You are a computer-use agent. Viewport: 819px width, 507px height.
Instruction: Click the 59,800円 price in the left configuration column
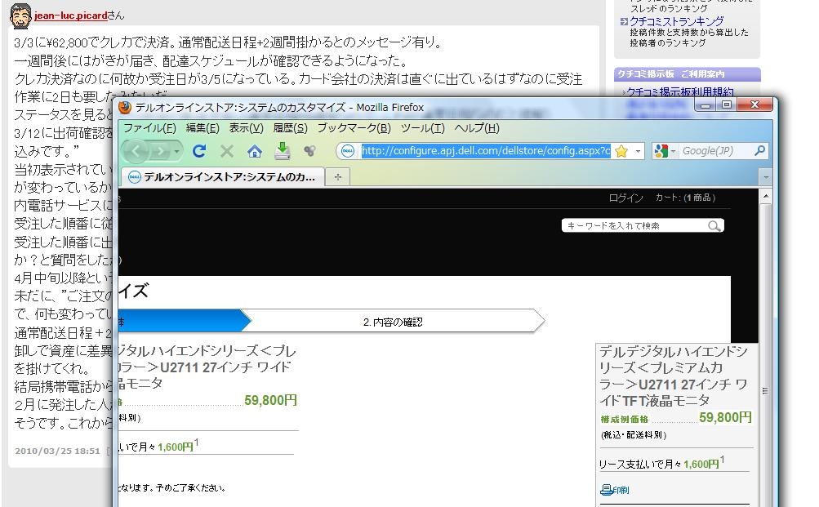pos(270,401)
